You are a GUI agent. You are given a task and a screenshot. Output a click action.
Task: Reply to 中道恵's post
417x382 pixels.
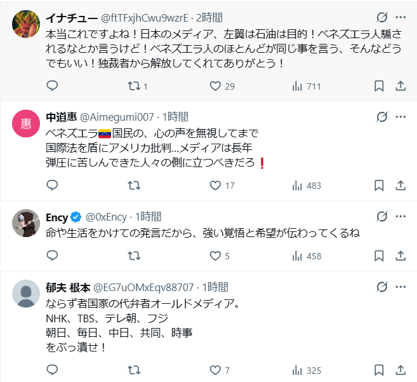(53, 186)
